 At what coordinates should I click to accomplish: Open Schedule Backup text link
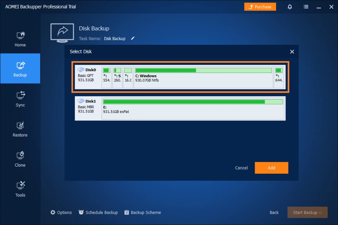(102, 212)
